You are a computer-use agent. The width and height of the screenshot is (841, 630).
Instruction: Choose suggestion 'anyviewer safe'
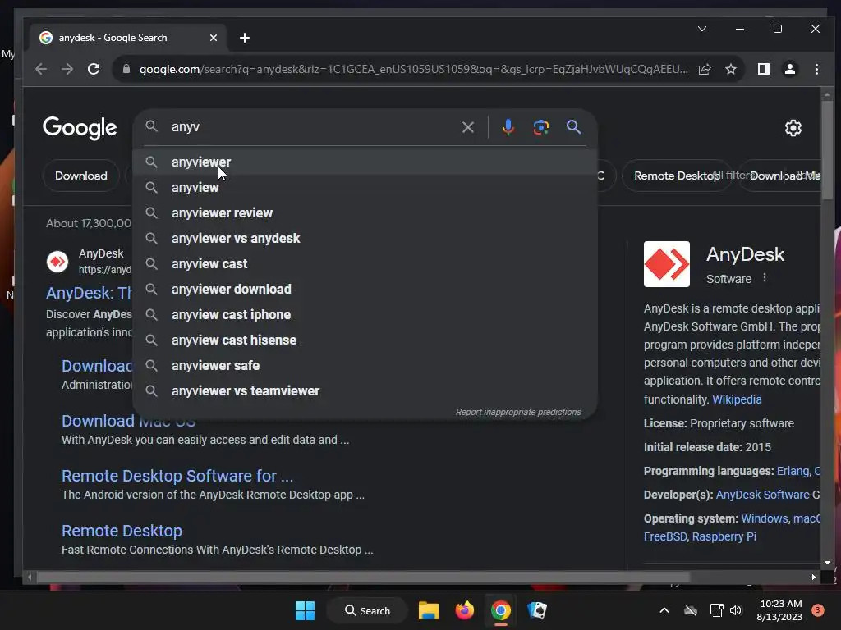[365, 365]
